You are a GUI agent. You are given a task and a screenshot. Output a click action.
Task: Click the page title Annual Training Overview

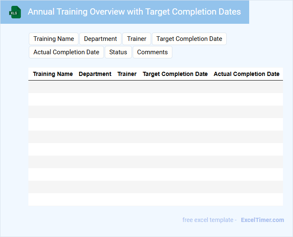tap(134, 12)
